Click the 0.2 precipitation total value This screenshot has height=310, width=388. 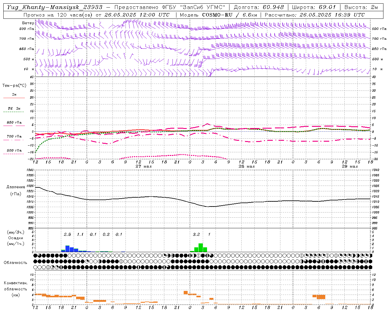[106, 234]
